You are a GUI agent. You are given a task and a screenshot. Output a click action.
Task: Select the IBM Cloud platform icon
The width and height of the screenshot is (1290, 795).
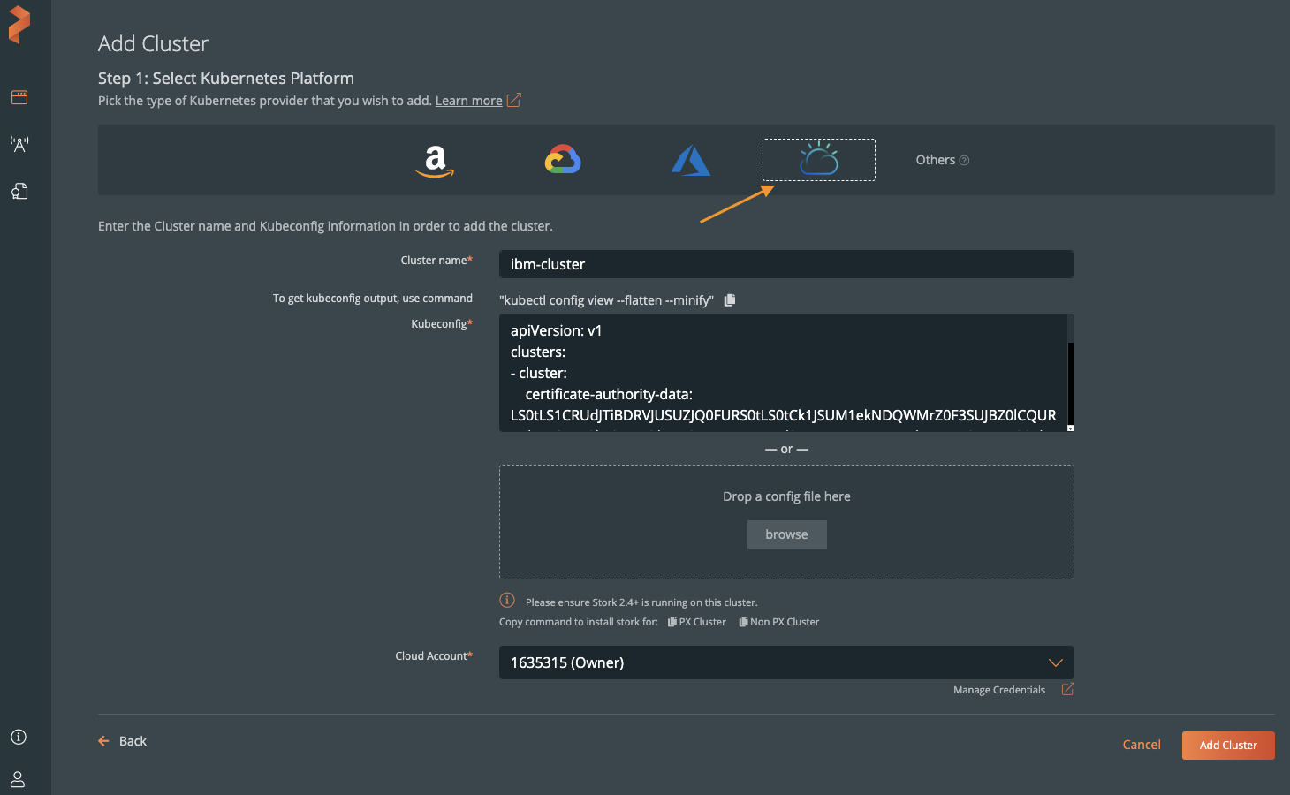coord(818,160)
